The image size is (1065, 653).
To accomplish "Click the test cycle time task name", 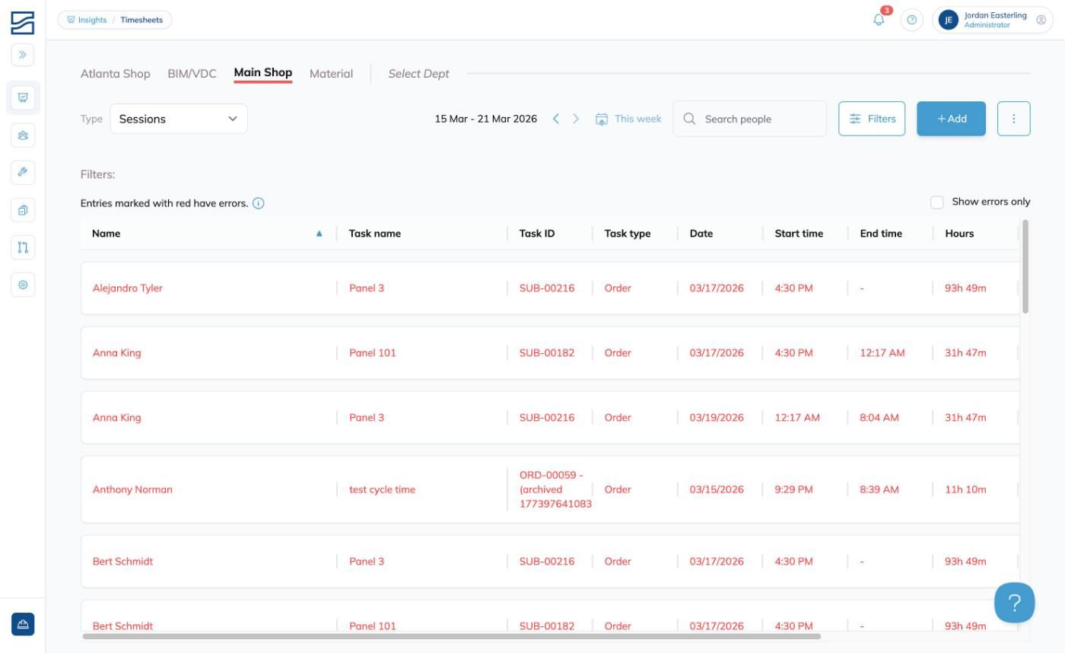I will [382, 489].
